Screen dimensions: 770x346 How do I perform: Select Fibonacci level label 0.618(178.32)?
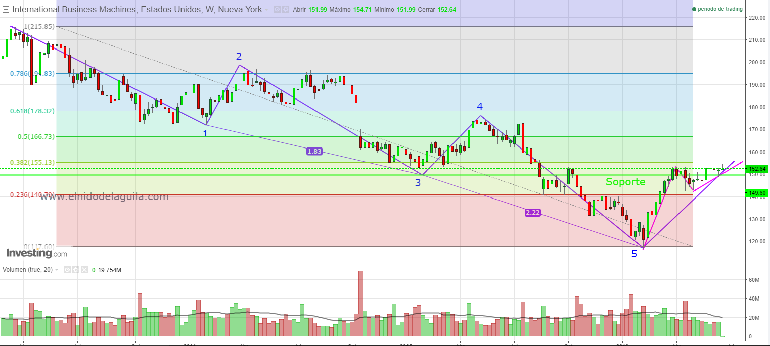coord(33,111)
